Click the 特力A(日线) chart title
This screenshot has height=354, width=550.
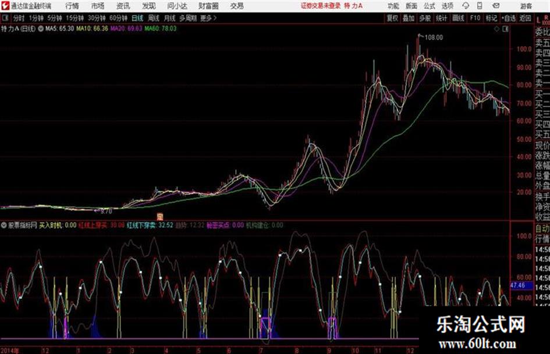click(x=18, y=28)
